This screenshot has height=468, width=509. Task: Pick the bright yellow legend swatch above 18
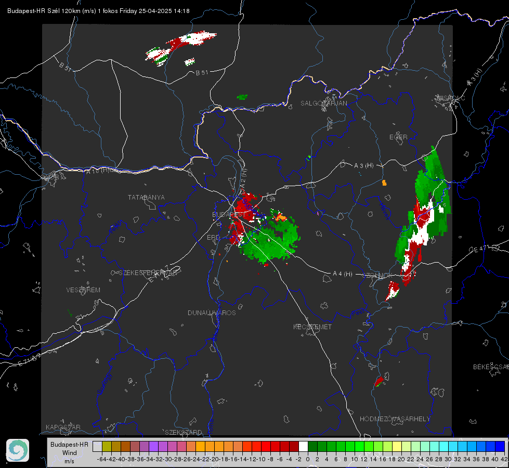(397, 446)
